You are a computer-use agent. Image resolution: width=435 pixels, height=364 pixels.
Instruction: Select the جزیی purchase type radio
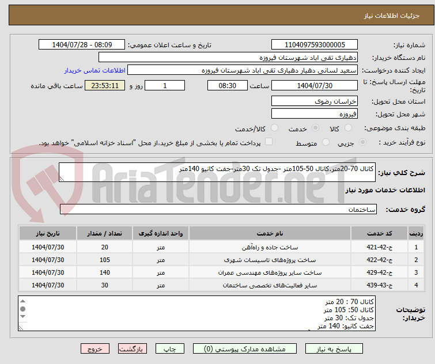click(x=362, y=142)
